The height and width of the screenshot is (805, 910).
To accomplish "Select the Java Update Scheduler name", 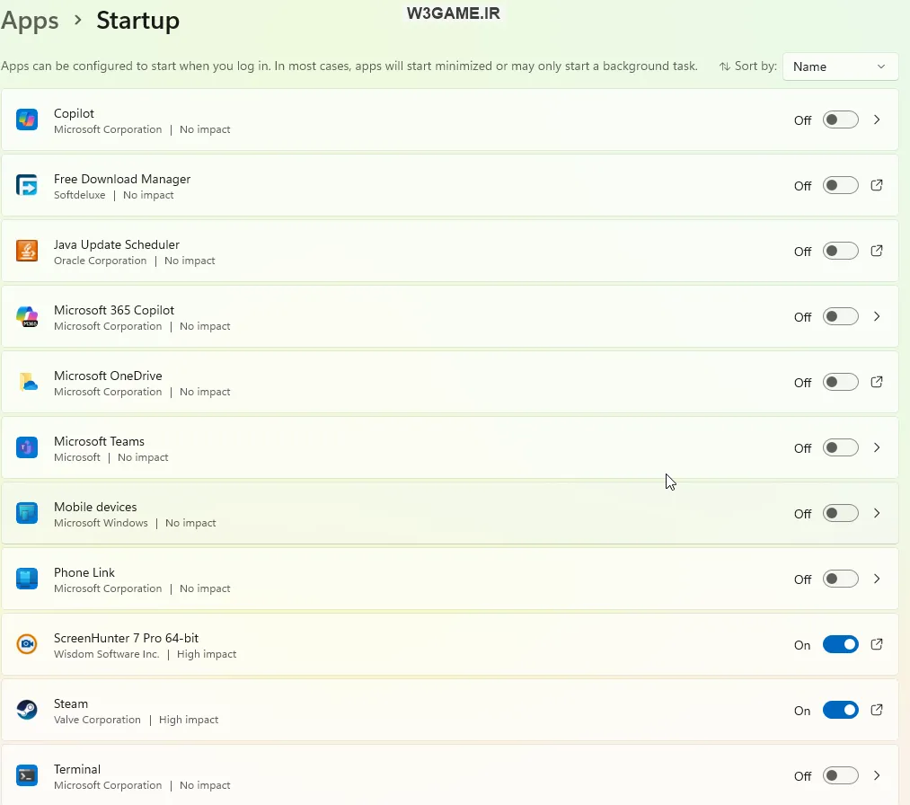I will tap(117, 245).
